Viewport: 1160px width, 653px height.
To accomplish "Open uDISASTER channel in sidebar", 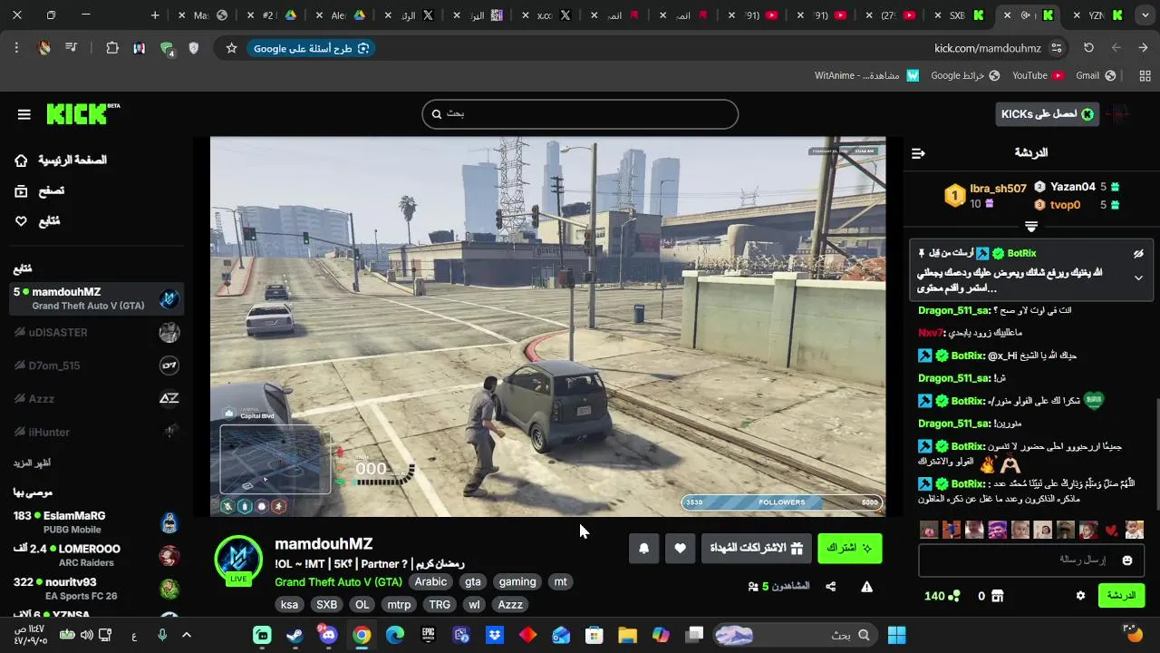I will coord(96,332).
